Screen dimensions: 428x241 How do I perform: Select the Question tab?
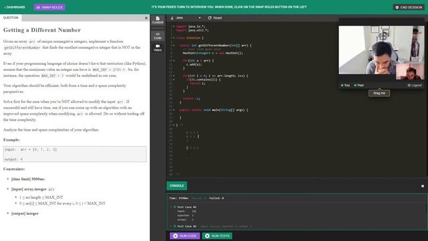(11, 17)
